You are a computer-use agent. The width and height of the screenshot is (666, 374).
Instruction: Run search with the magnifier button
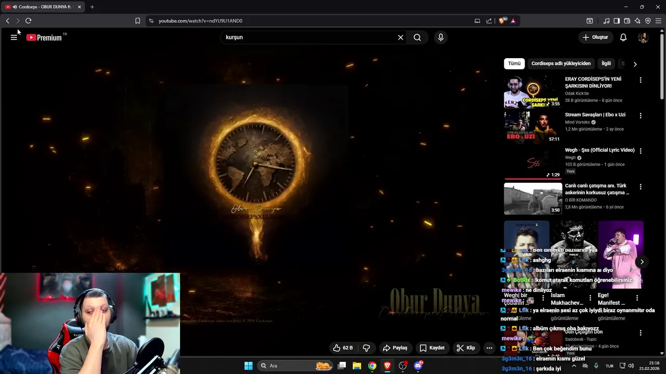tap(417, 37)
